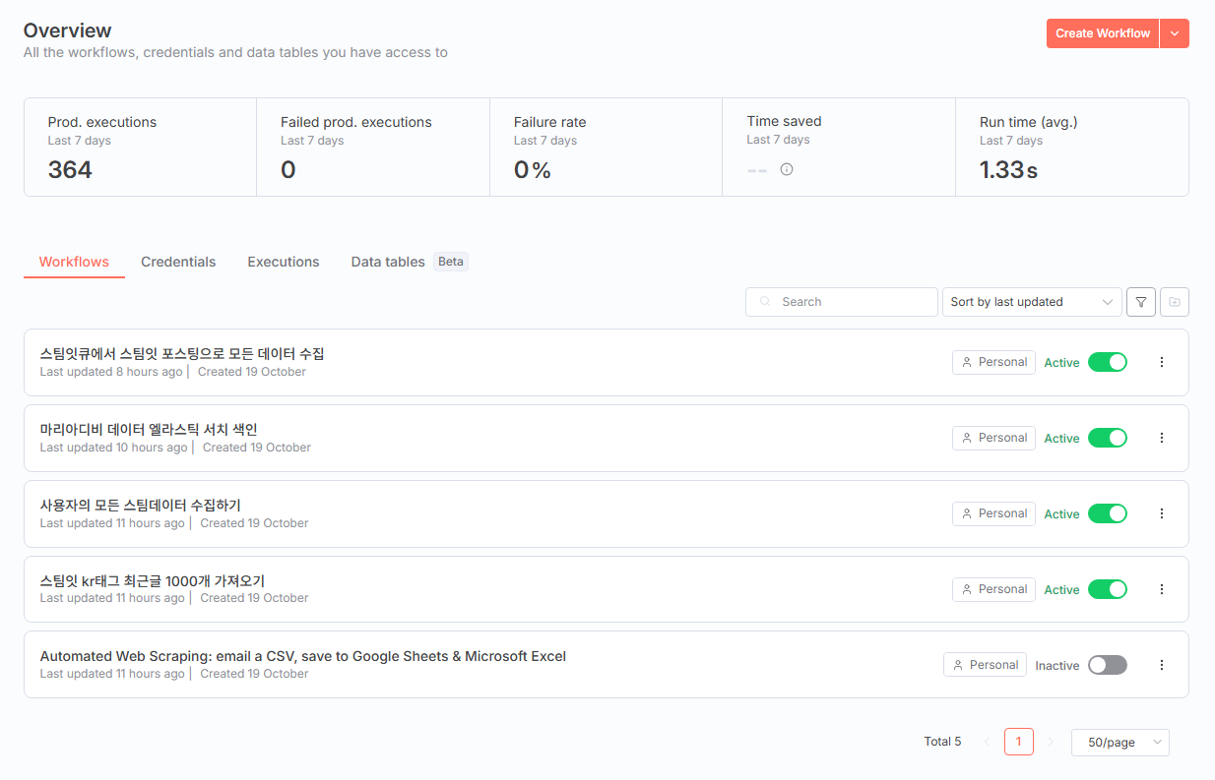Expand the Create Workflow arrow menu
Viewport: 1215px width, 780px height.
pos(1175,33)
